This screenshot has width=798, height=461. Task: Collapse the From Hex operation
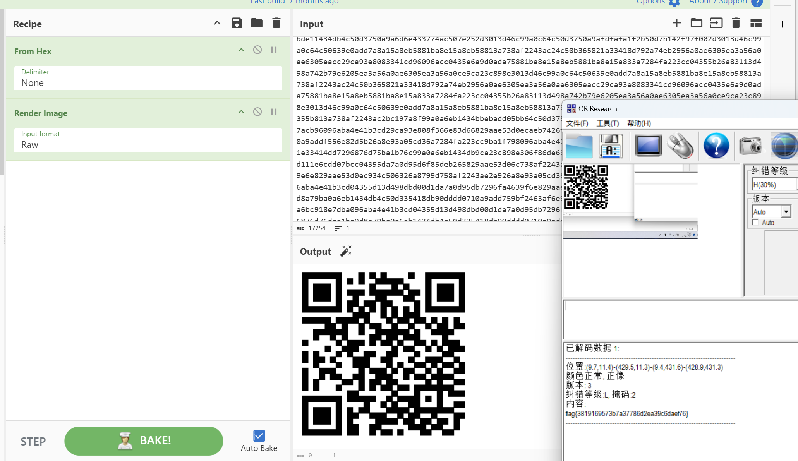[x=241, y=50]
